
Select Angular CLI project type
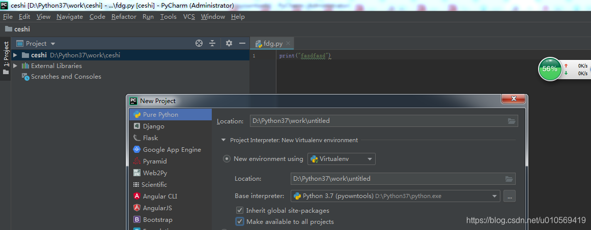coord(171,196)
